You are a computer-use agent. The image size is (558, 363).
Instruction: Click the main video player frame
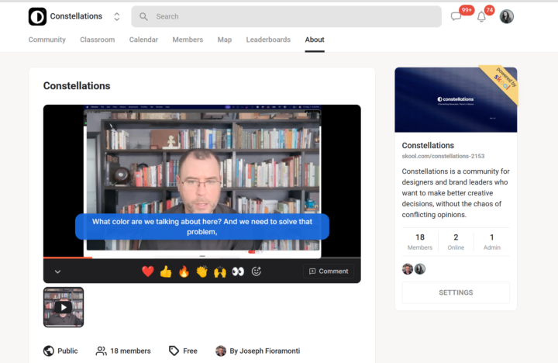(x=202, y=181)
